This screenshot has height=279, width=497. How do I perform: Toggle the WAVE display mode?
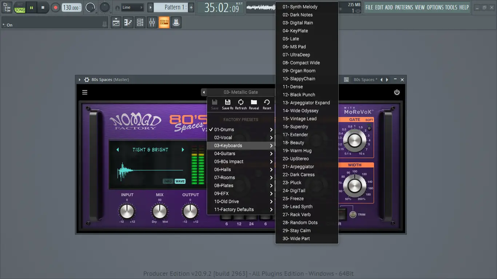[x=180, y=181]
